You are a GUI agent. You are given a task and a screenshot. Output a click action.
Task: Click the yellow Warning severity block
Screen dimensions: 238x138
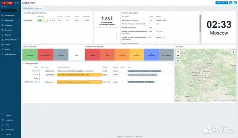point(137,54)
